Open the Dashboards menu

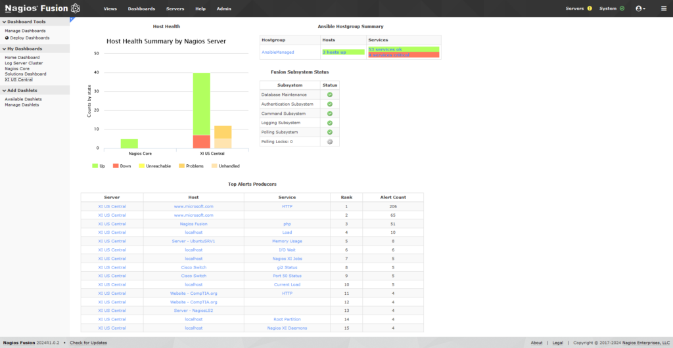pos(141,9)
